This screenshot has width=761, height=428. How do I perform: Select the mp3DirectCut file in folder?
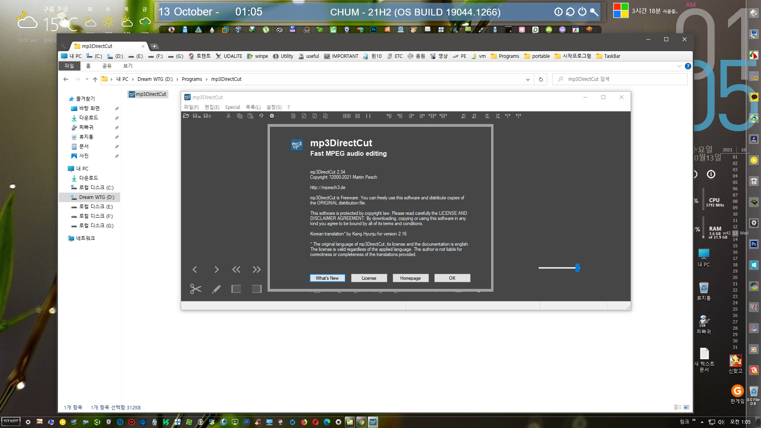147,94
